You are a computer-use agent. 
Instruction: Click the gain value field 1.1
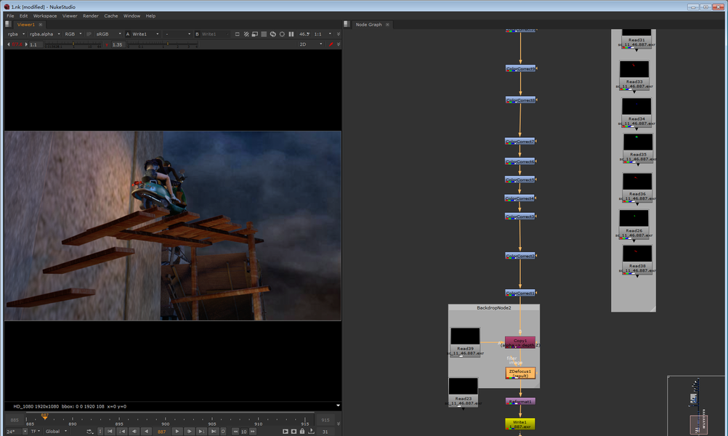(35, 44)
